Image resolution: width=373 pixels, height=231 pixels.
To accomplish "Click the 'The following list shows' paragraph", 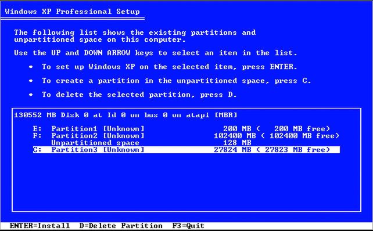I will pyautogui.click(x=135, y=36).
